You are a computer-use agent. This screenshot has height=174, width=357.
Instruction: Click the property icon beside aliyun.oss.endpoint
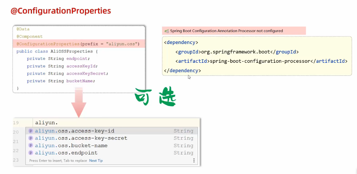coord(31,153)
